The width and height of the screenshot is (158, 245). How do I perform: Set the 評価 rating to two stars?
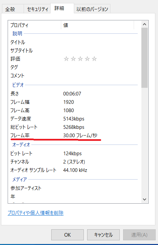pyautogui.click(x=73, y=59)
